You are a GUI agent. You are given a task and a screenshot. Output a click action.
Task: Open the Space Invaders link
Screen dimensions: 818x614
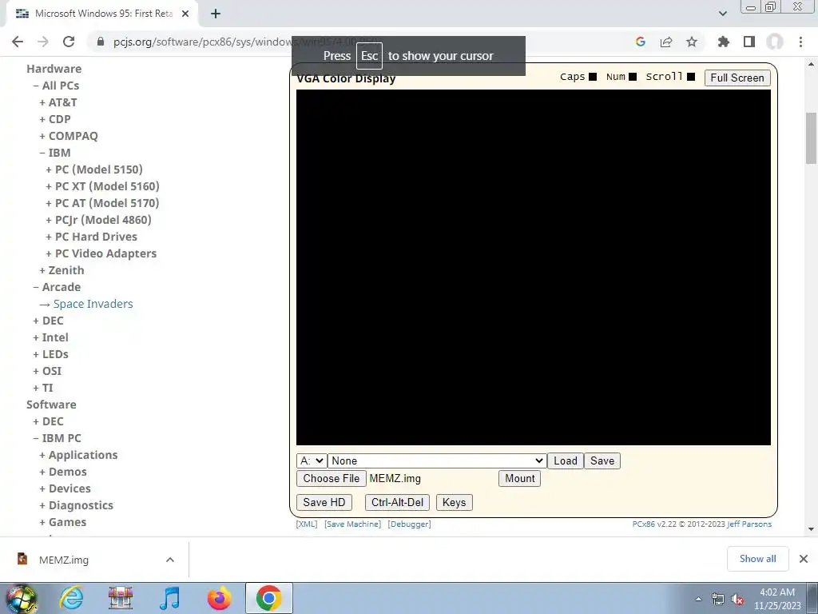coord(93,304)
